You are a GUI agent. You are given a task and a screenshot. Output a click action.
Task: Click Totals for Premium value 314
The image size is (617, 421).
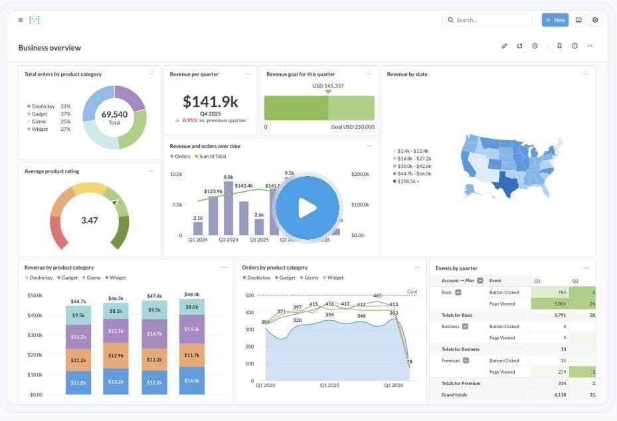pyautogui.click(x=562, y=383)
